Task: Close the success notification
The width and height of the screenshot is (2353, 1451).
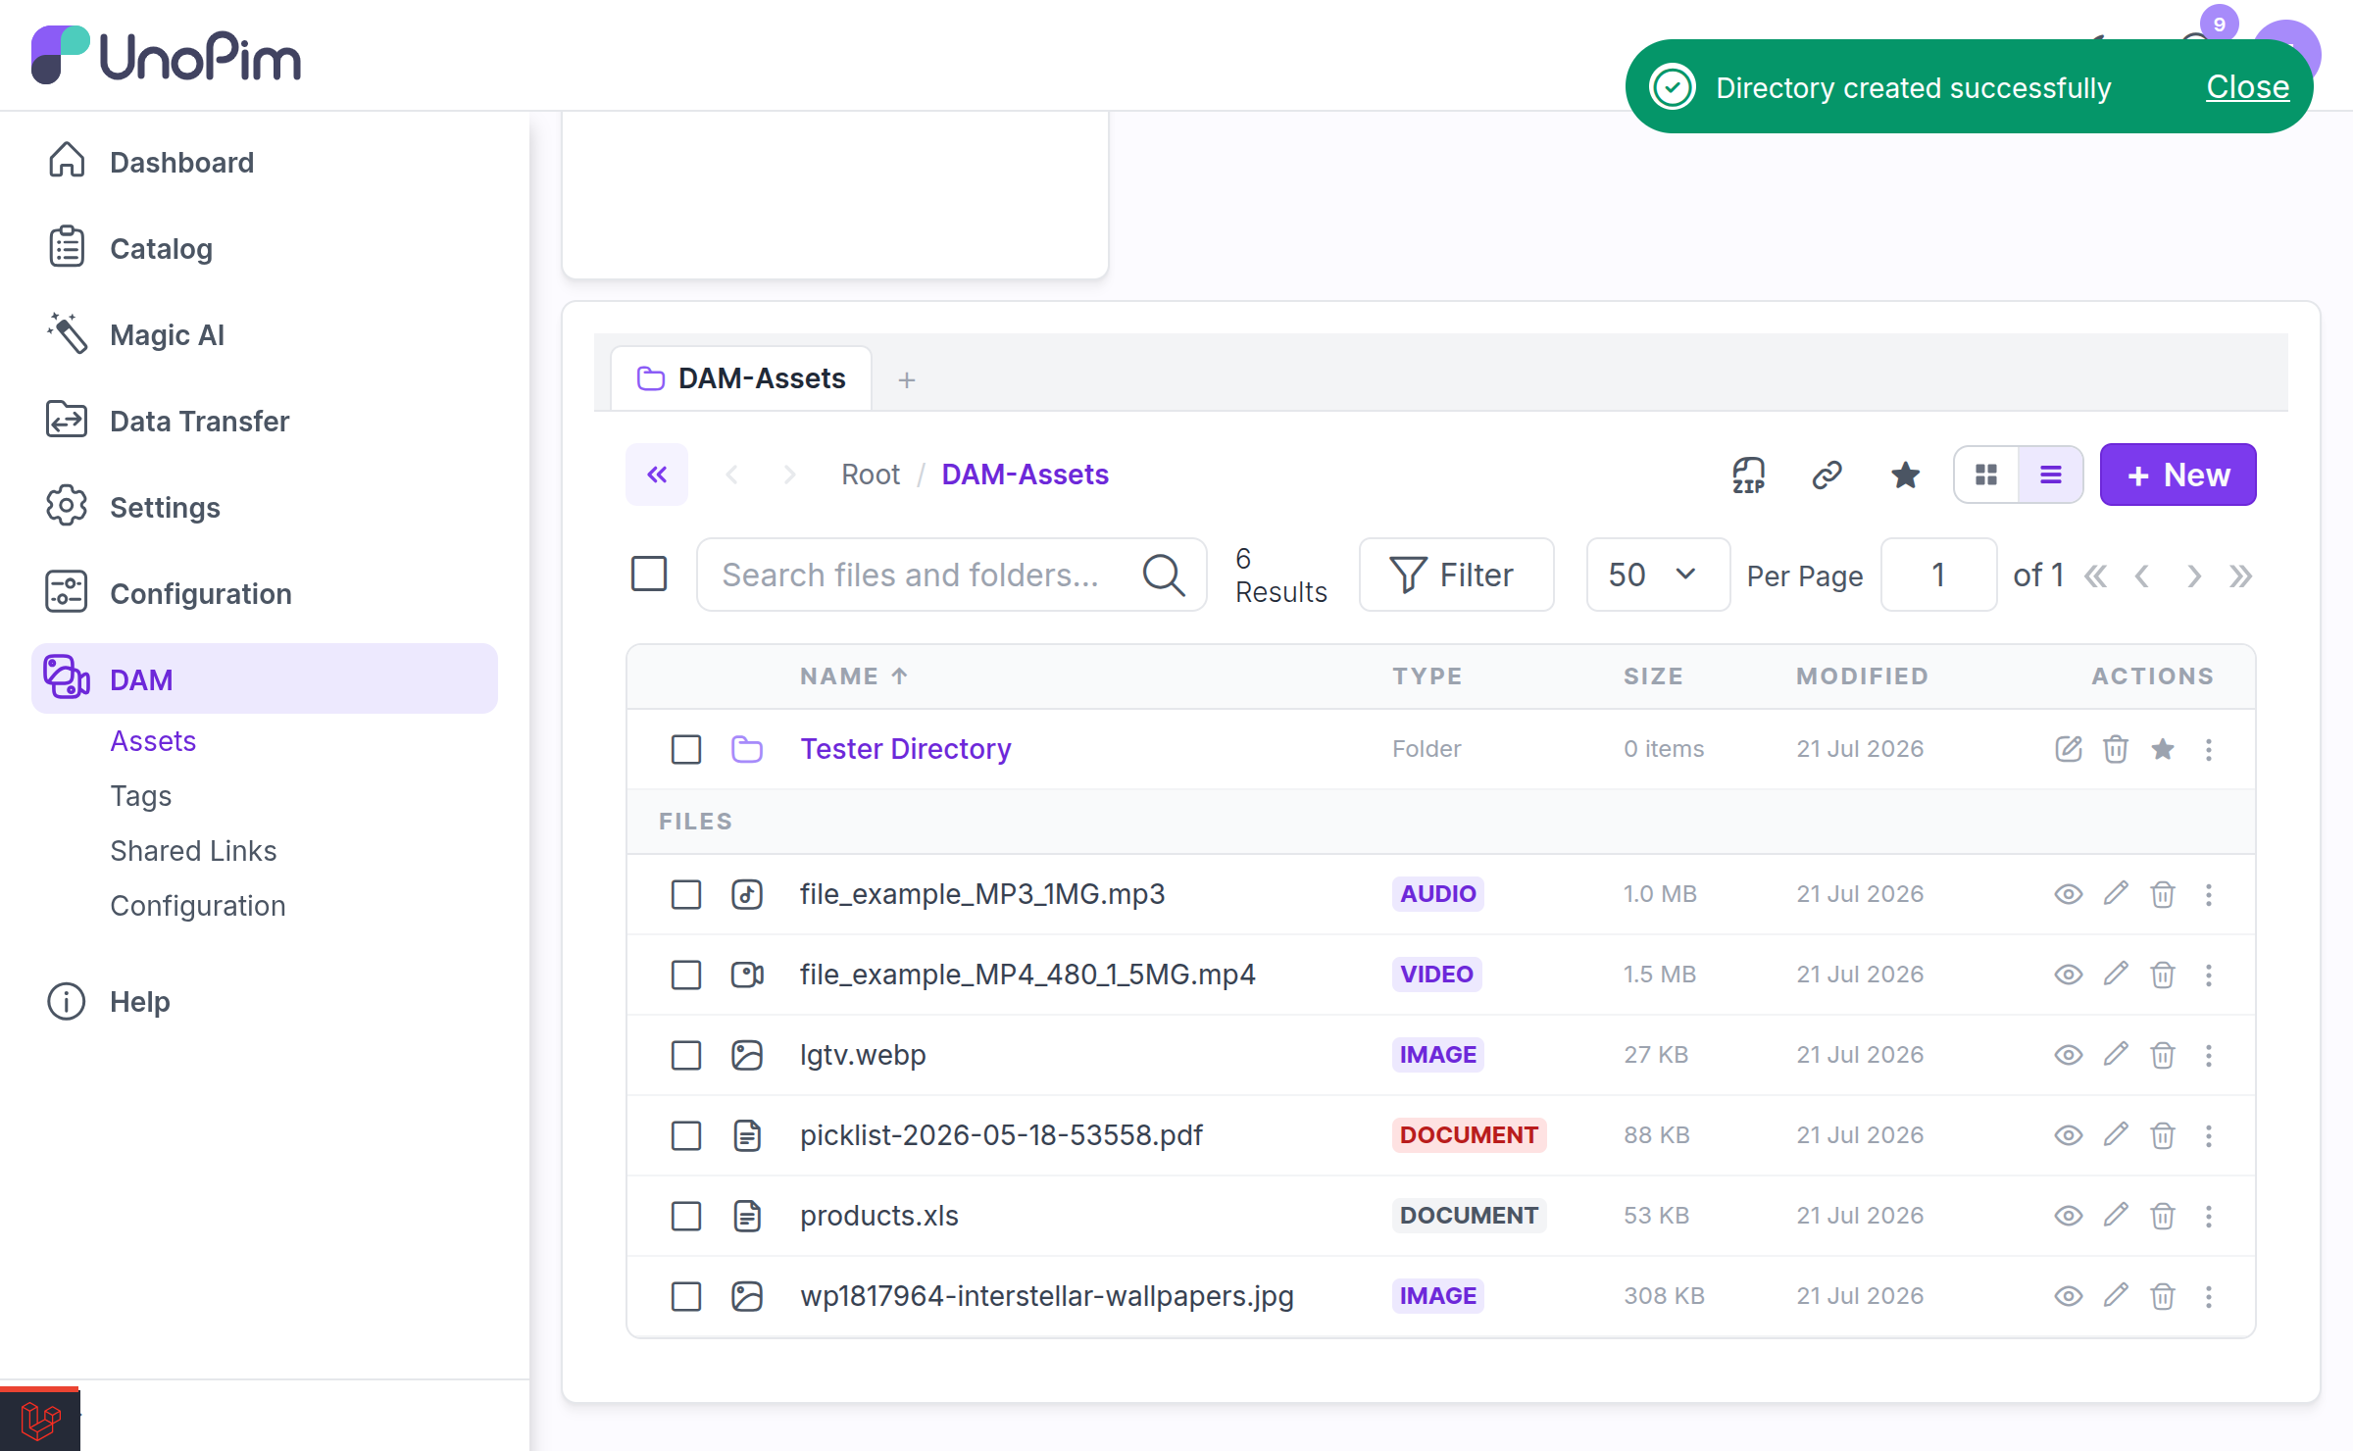Action: coord(2247,87)
